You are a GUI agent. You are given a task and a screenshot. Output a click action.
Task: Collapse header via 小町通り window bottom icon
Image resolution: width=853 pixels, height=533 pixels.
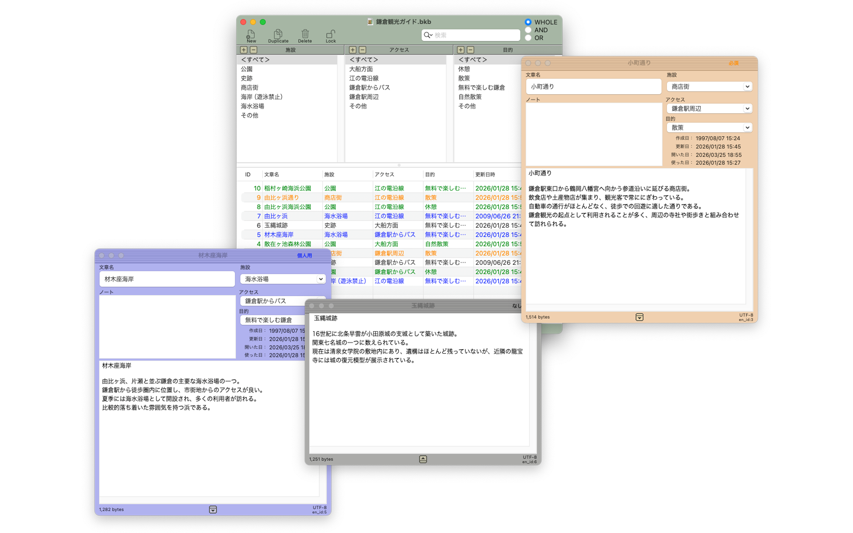click(x=639, y=317)
